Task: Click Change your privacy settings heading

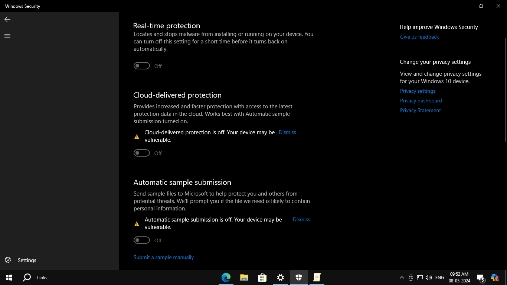Action: [x=435, y=62]
